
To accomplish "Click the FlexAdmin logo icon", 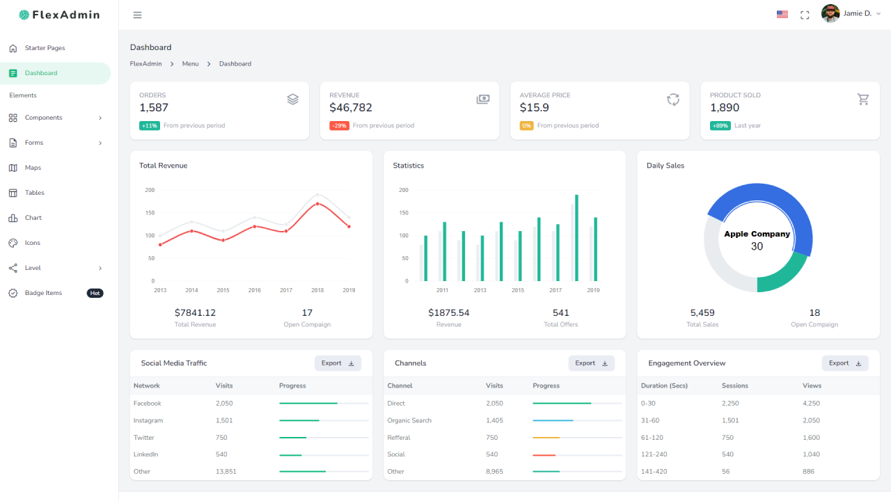I will [x=24, y=15].
